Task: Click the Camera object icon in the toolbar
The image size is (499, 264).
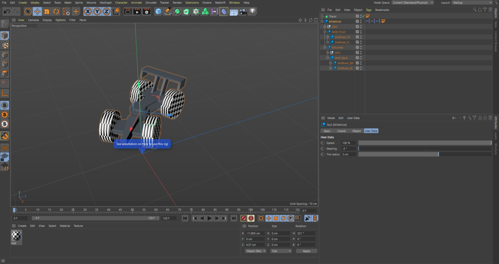Action: coord(243,11)
